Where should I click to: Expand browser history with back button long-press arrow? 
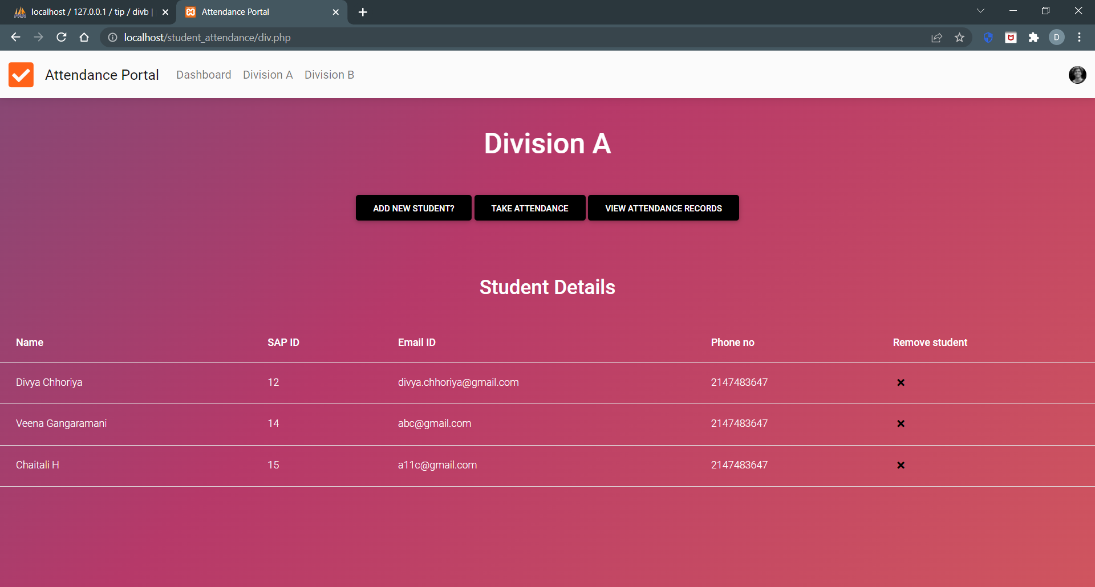tap(15, 37)
